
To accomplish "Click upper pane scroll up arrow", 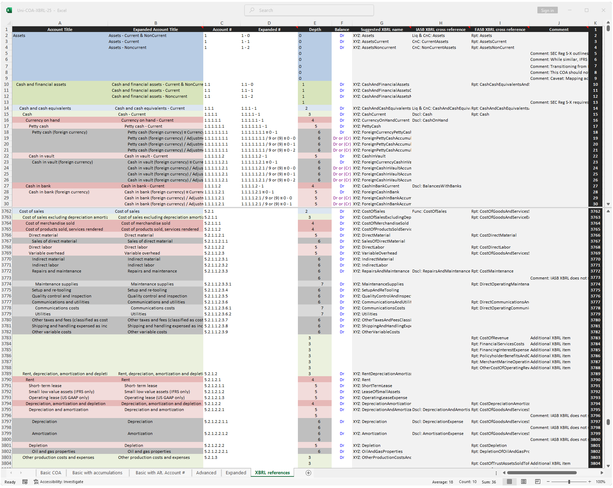I will [608, 23].
